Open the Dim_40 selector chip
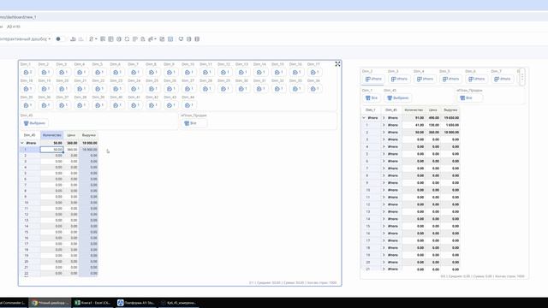Image resolution: width=548 pixels, height=308 pixels. point(117,105)
